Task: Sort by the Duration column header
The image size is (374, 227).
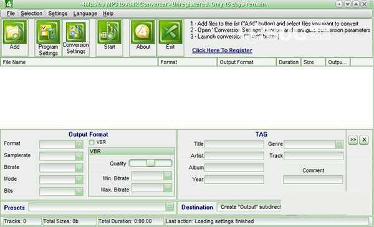Action: point(289,62)
